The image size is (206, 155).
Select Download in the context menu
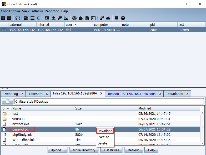[105, 131]
